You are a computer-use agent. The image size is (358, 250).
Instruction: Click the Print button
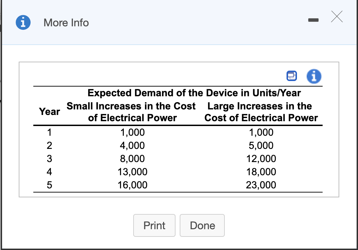point(154,225)
